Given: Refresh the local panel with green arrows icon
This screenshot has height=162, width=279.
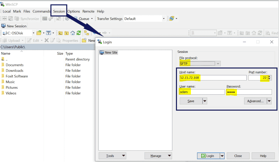Looking at the screenshot, I should [79, 33].
